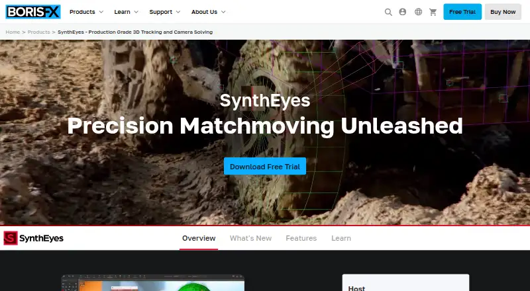Expand the About Us dropdown menu

tap(208, 12)
